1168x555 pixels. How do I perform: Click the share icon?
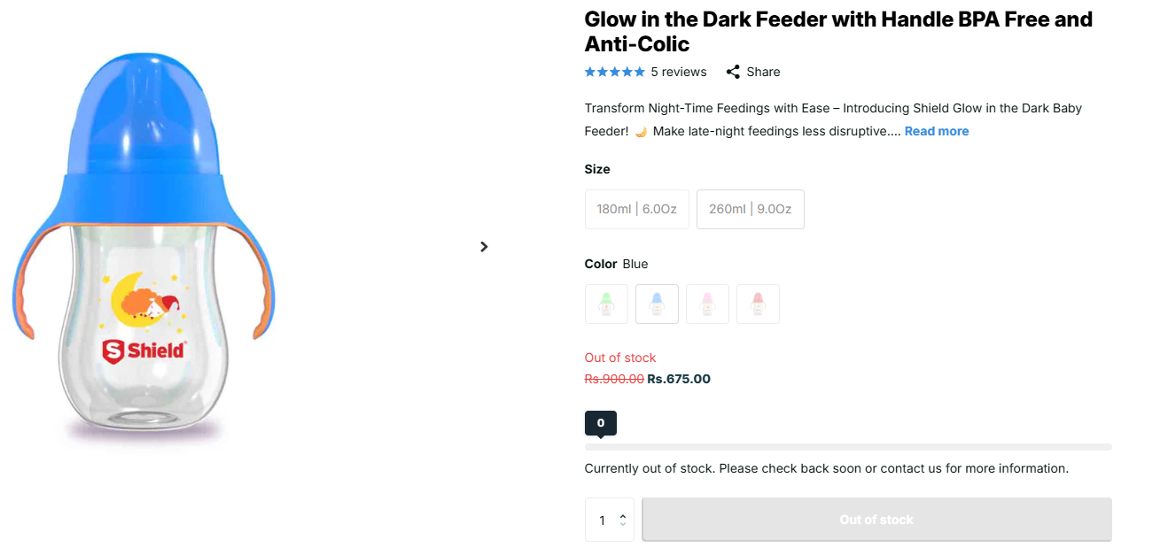click(733, 72)
